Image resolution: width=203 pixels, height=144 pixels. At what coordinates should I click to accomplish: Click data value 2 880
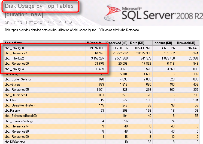(x=147, y=79)
